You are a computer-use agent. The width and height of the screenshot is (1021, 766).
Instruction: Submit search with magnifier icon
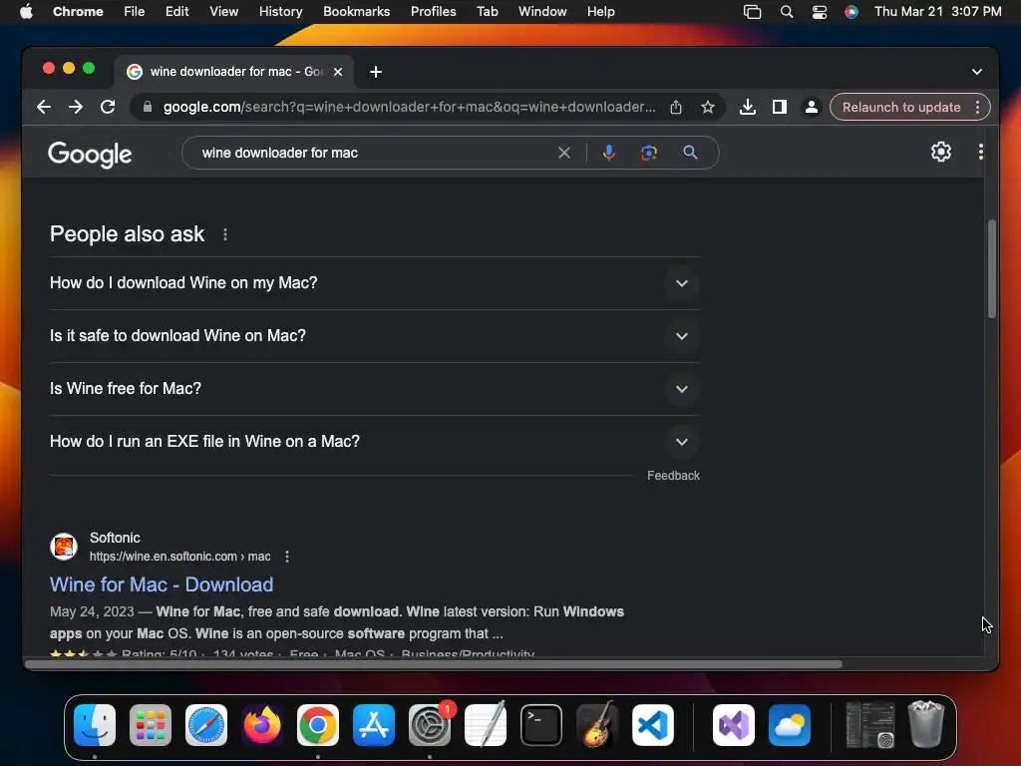tap(690, 153)
